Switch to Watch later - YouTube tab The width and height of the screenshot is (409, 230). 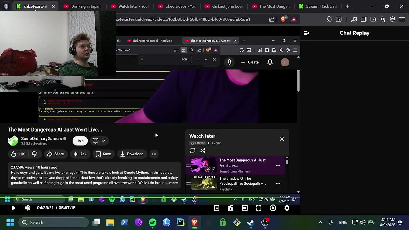129,6
